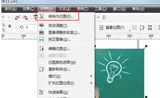Click the edit bitmap icon in menu

click(x=42, y=49)
